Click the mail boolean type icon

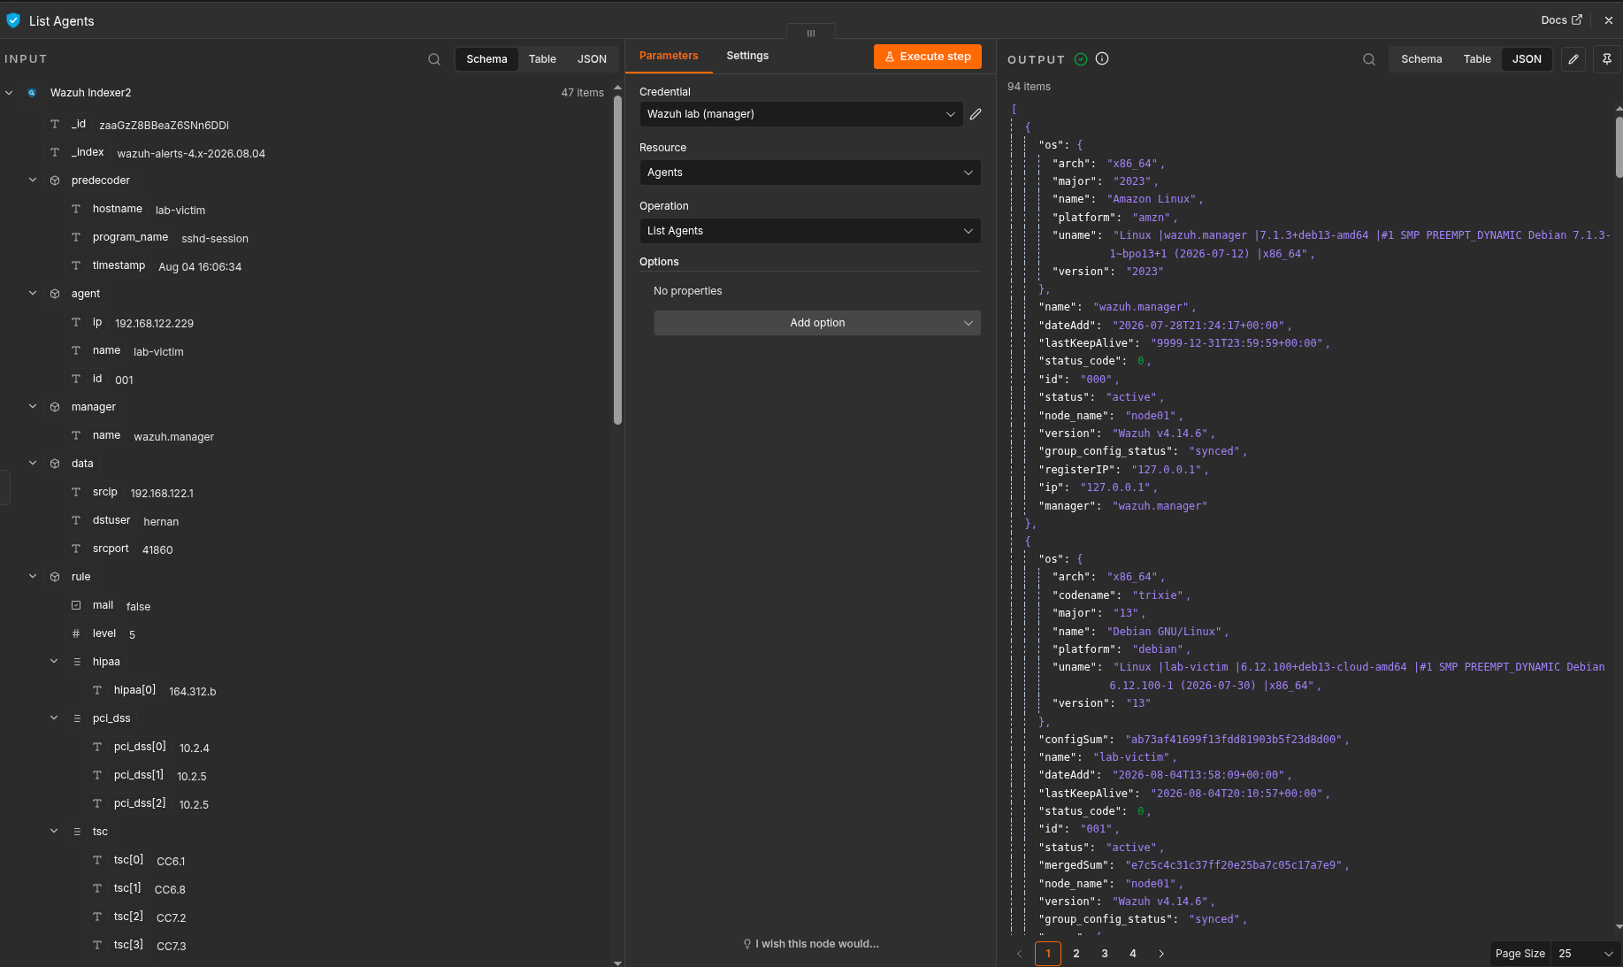tap(76, 605)
